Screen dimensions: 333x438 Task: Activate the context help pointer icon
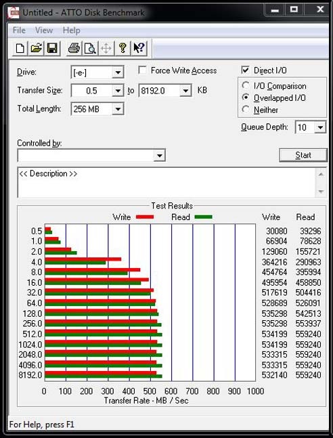click(x=139, y=48)
